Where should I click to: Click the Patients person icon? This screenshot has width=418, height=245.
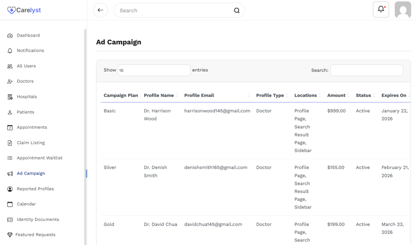click(10, 112)
